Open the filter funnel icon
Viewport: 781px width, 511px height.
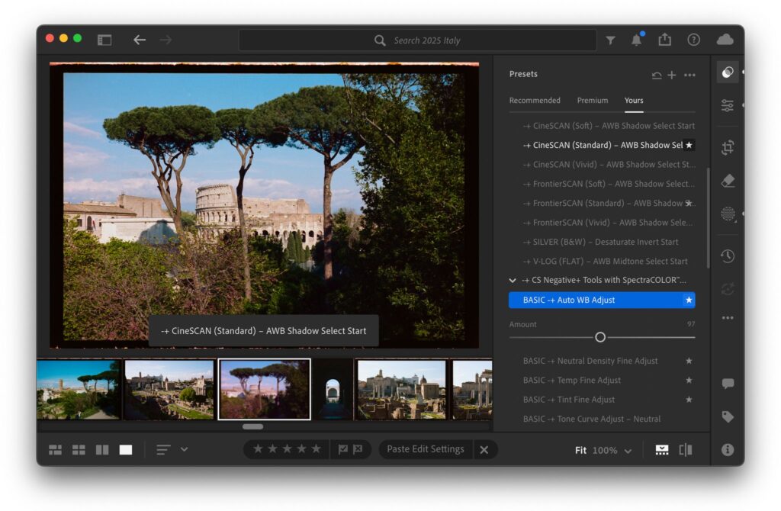[x=610, y=40]
